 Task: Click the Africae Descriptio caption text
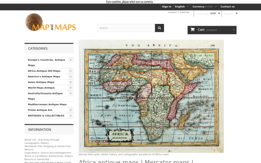tap(124, 154)
